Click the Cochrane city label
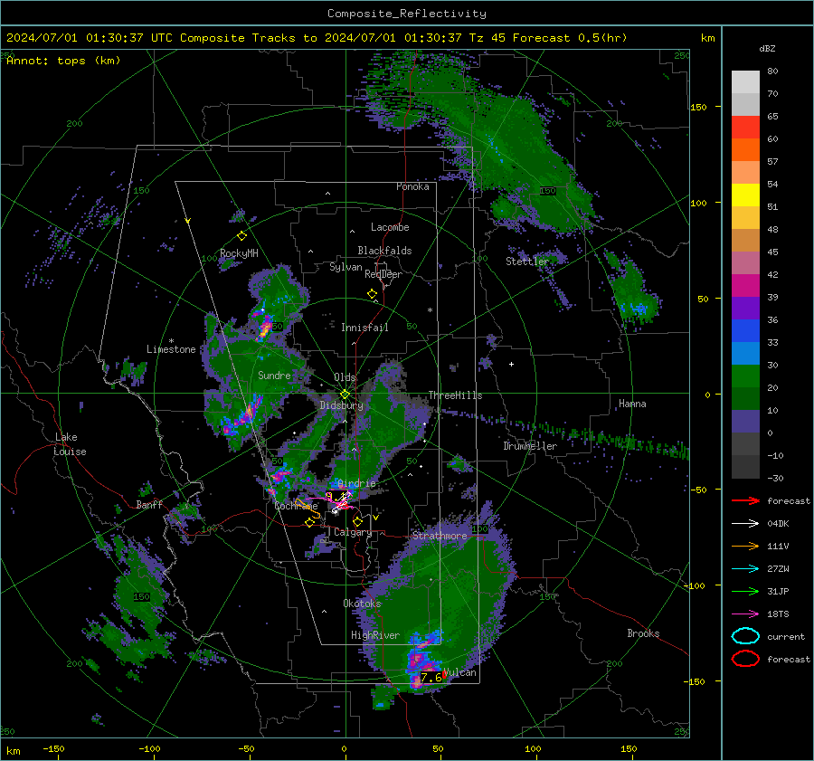Viewport: 814px width, 761px height. pos(296,506)
